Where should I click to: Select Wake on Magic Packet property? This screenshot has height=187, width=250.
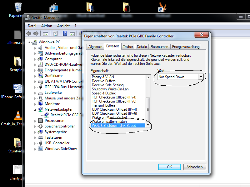118,117
